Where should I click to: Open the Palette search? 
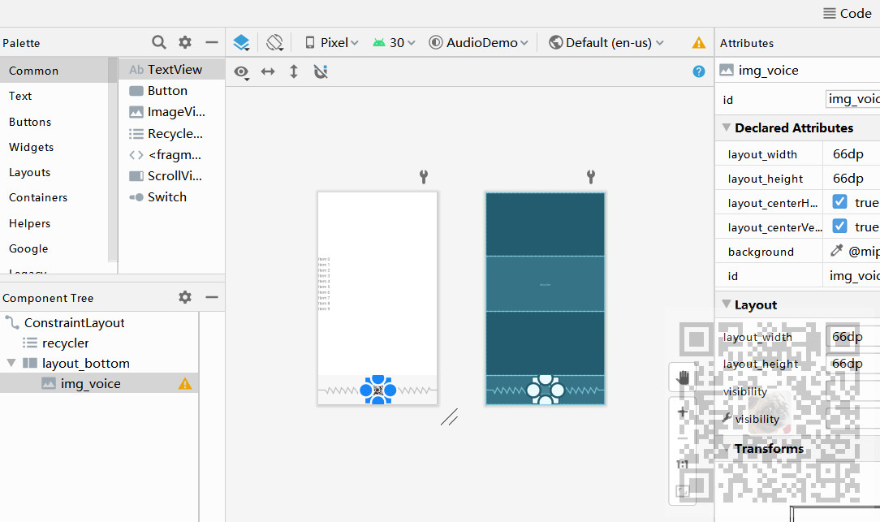[x=159, y=42]
